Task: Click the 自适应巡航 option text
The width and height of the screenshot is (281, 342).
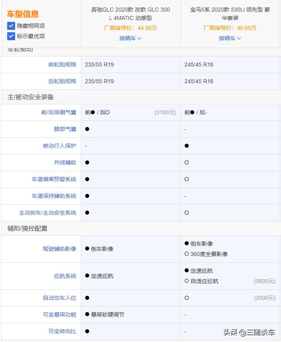Action: point(204,281)
